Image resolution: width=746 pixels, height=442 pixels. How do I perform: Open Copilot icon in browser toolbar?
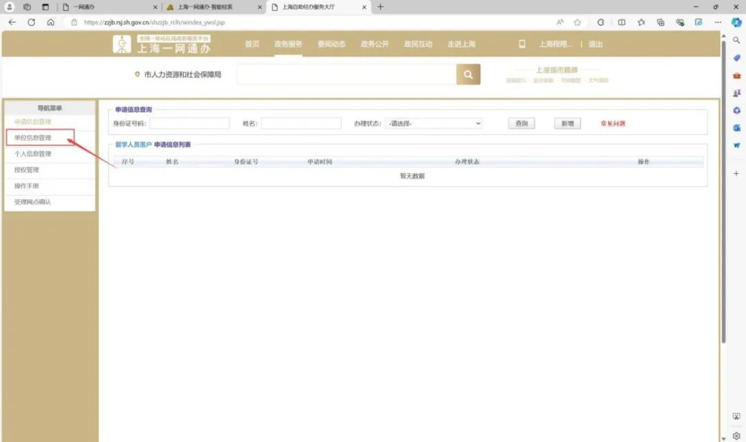tap(736, 22)
